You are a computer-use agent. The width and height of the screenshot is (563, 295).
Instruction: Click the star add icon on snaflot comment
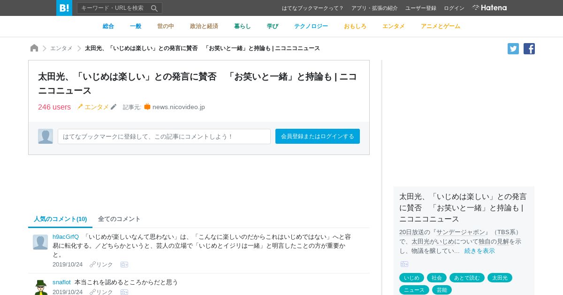124,292
